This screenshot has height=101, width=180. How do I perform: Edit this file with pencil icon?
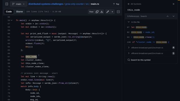pos(108,12)
